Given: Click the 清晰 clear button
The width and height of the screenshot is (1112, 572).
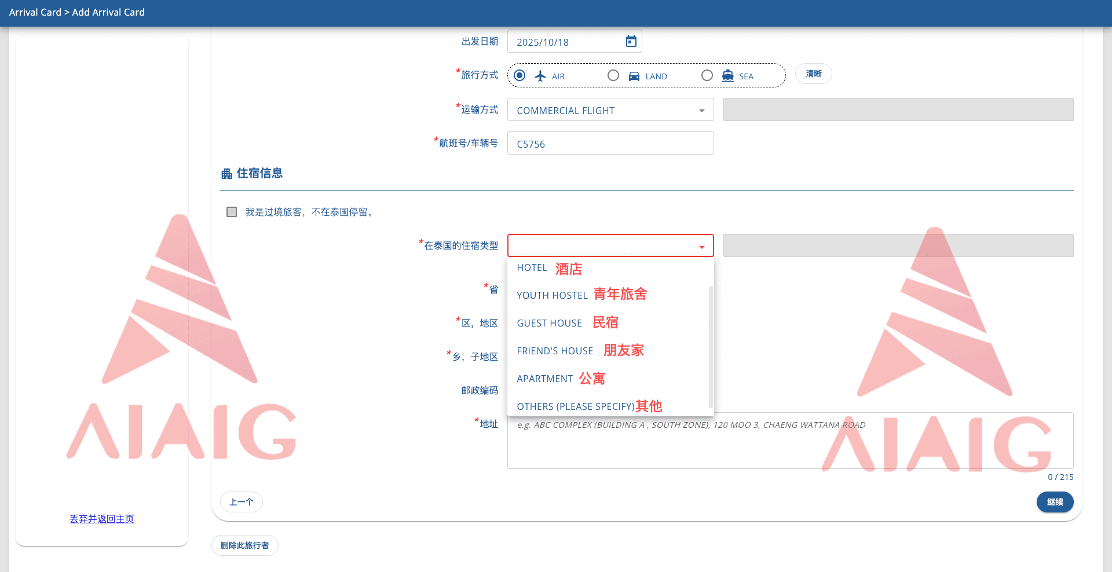Looking at the screenshot, I should click(813, 74).
